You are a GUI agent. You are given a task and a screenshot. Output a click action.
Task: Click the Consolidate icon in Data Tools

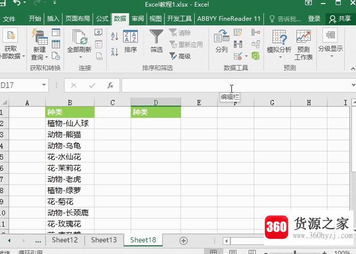click(x=256, y=33)
